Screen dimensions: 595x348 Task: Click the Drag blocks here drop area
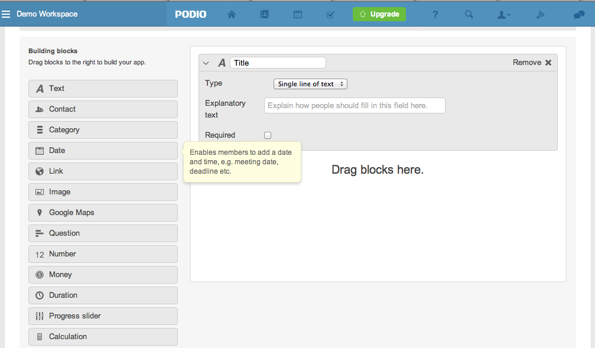click(378, 170)
